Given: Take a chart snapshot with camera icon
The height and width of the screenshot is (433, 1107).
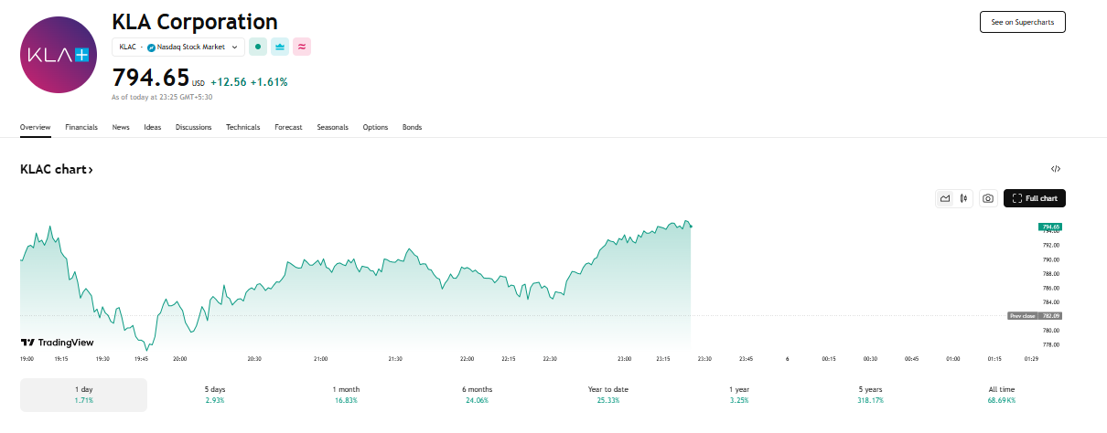Looking at the screenshot, I should [x=988, y=198].
